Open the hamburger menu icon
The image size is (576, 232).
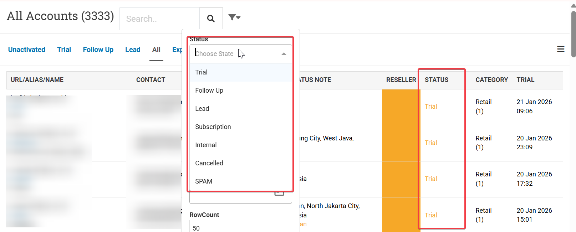(561, 49)
